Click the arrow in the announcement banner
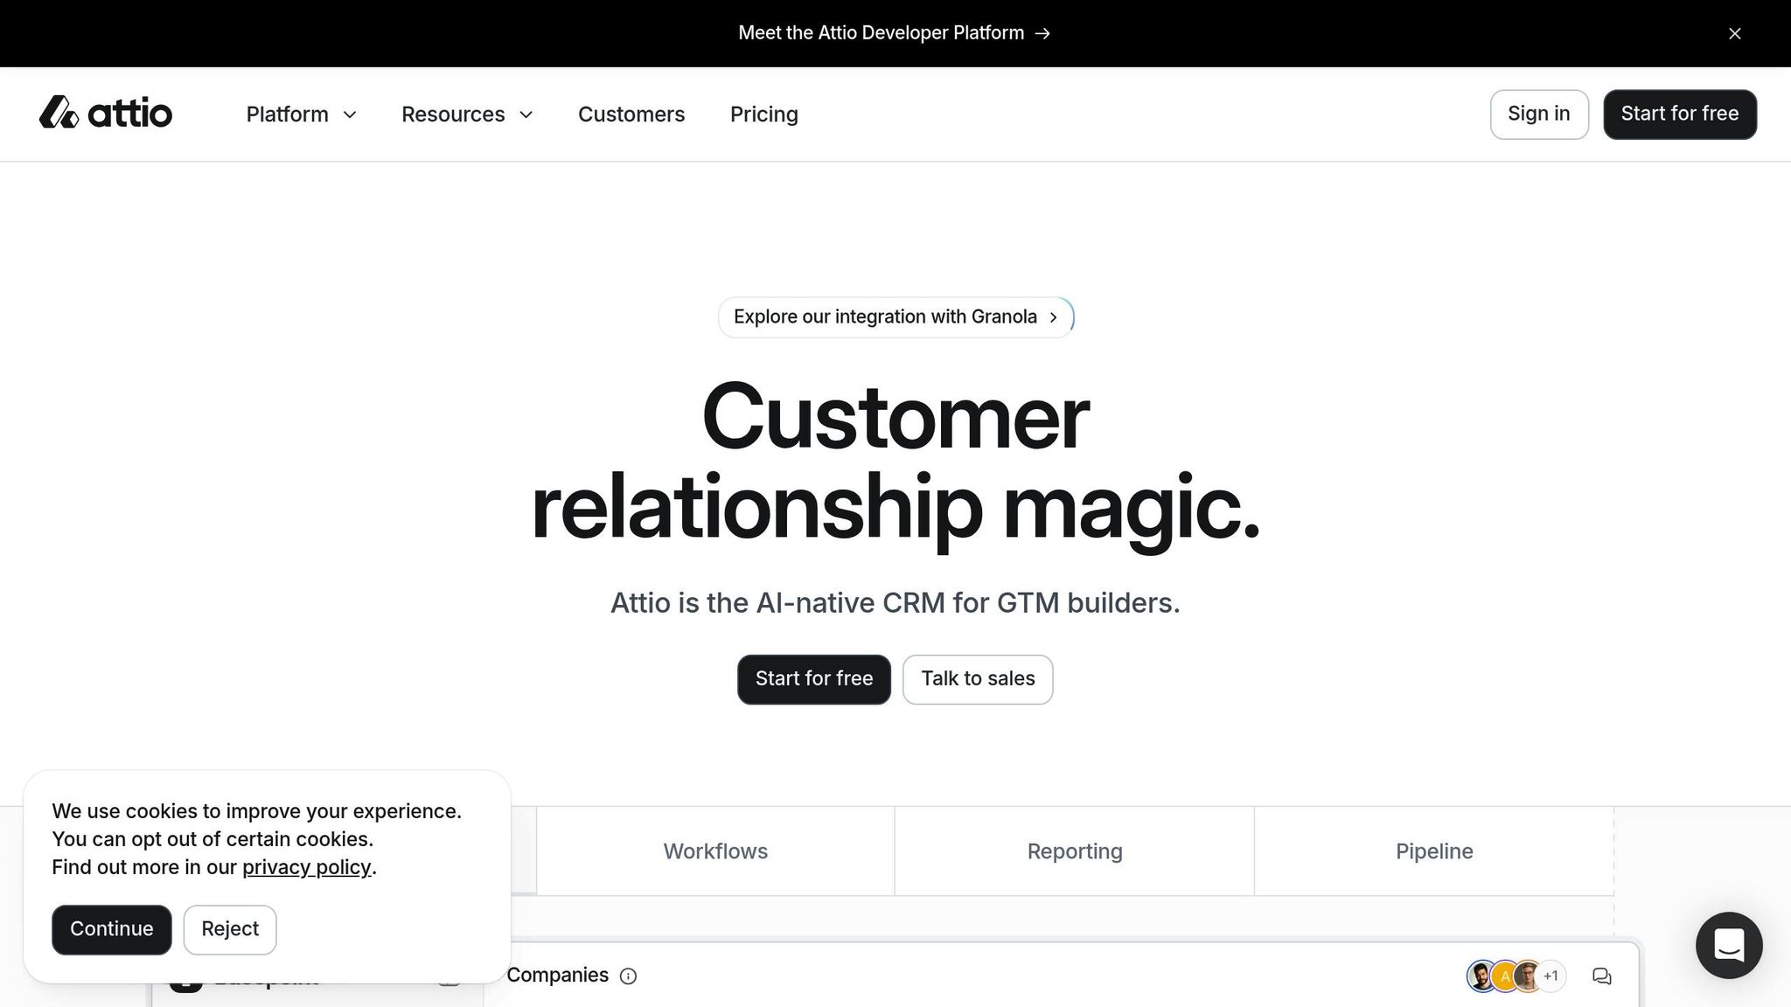The image size is (1791, 1007). click(1042, 33)
